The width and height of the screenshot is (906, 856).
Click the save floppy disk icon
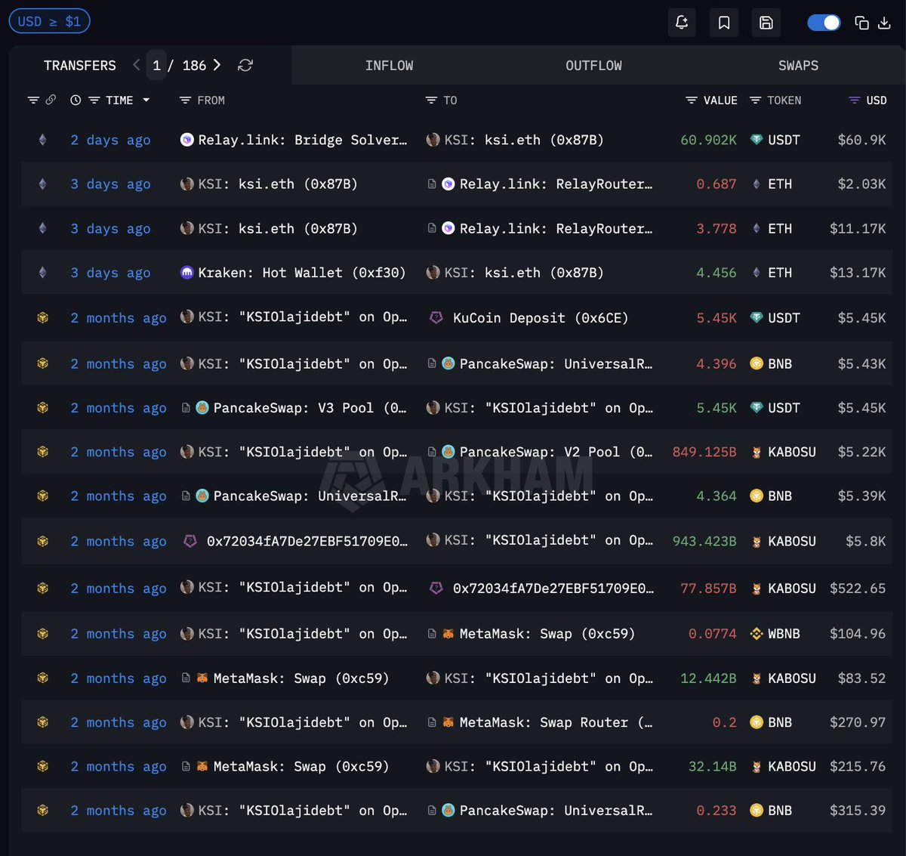[x=766, y=23]
